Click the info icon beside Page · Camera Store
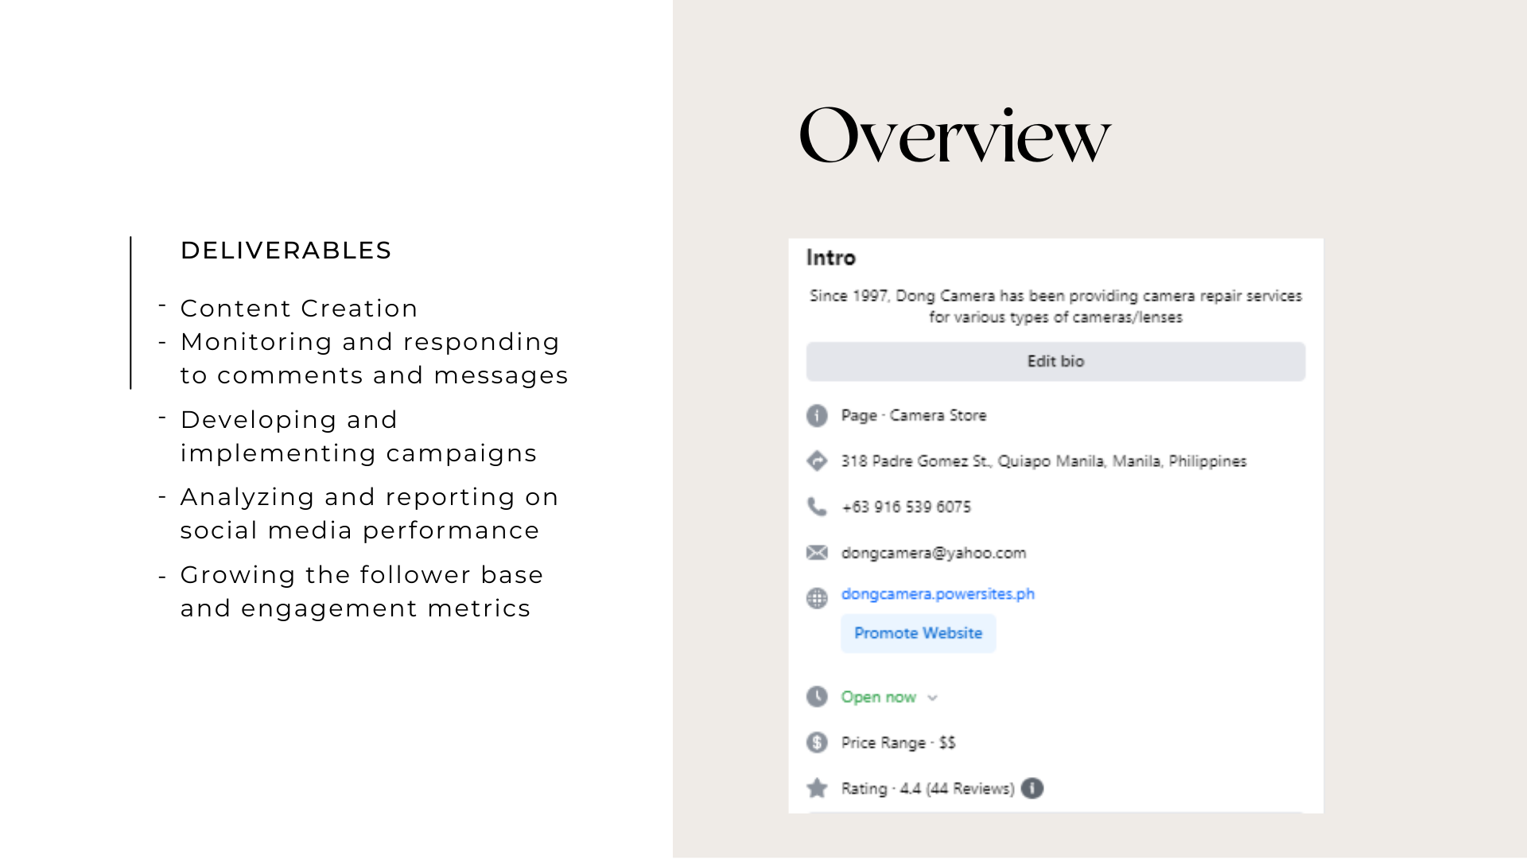1527x859 pixels. pyautogui.click(x=817, y=416)
